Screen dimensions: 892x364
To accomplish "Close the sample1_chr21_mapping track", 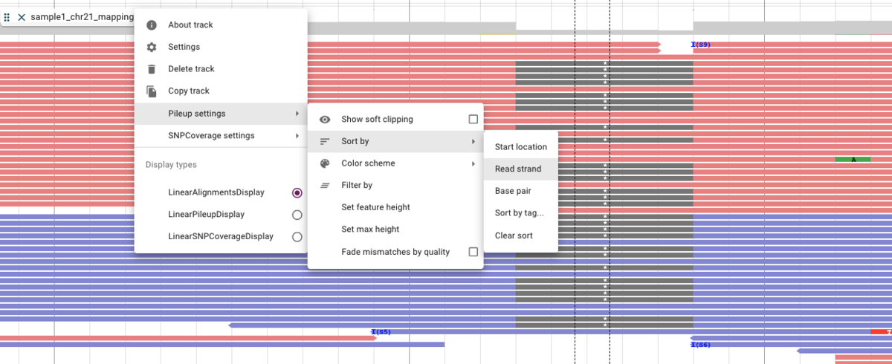I will (x=22, y=16).
